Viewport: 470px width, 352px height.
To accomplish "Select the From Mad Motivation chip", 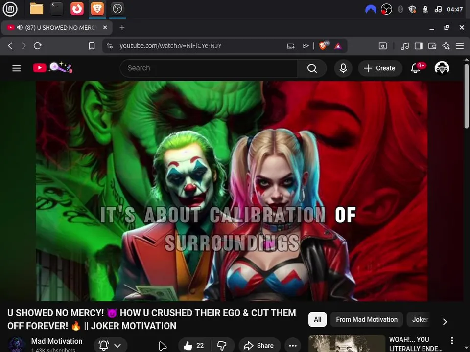I will 367,319.
